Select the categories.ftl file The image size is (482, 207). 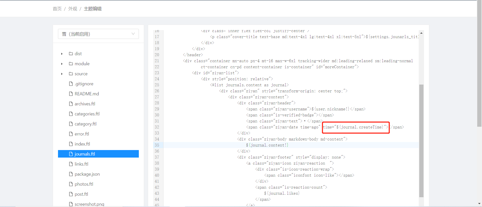[x=87, y=114]
